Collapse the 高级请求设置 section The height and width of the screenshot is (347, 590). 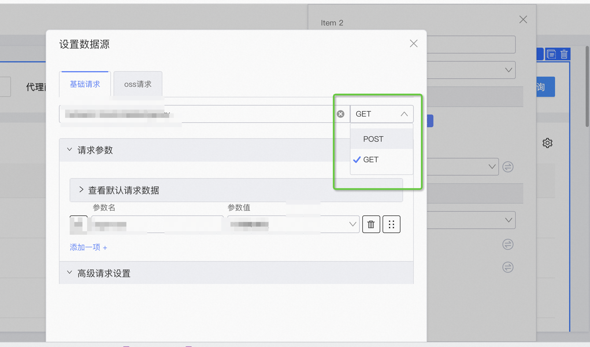pyautogui.click(x=70, y=273)
